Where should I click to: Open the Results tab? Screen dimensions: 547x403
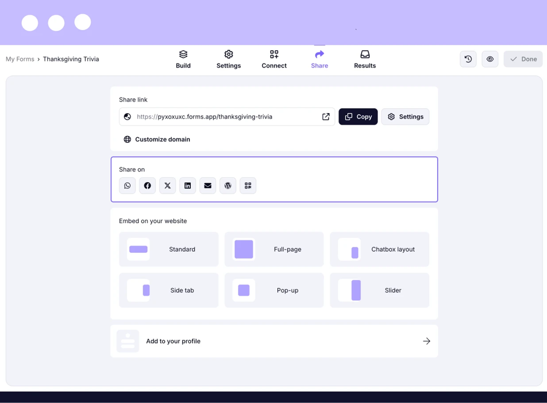click(365, 59)
